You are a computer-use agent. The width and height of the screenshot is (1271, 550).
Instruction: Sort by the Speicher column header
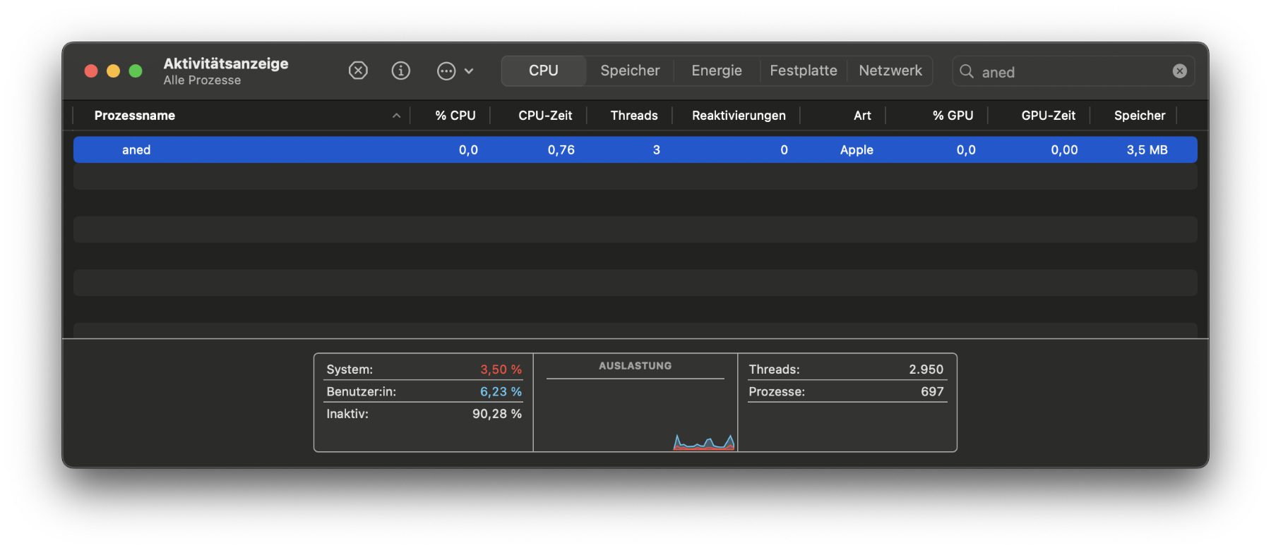1139,116
